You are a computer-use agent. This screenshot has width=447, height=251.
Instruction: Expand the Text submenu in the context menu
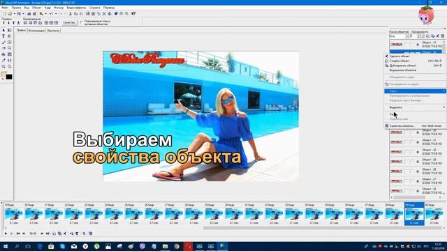click(416, 91)
